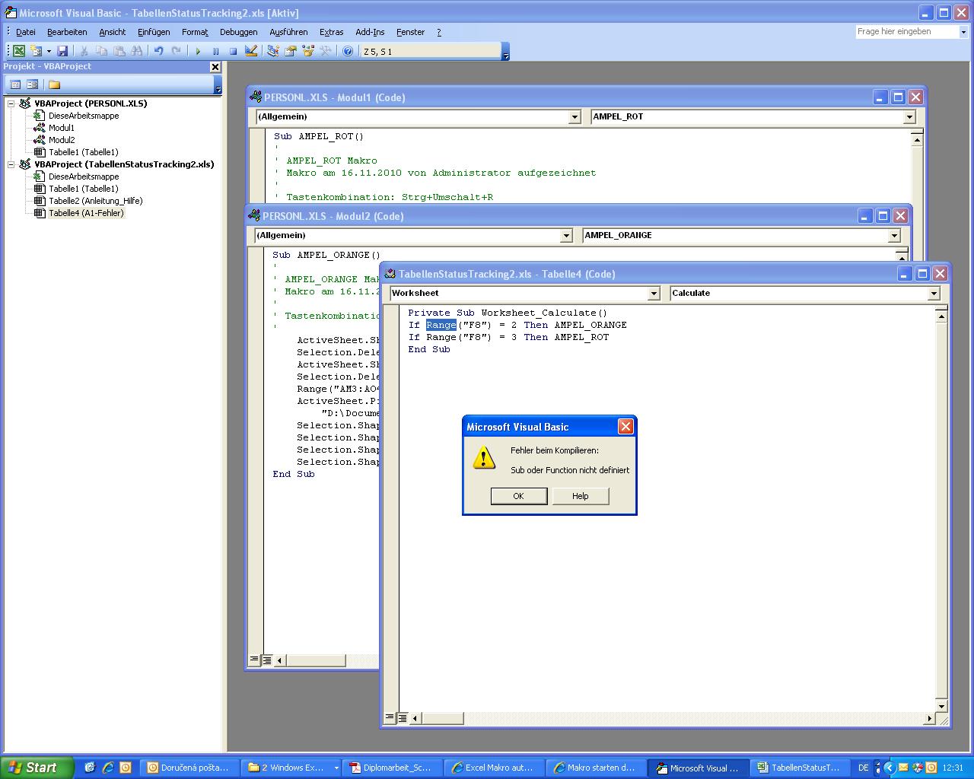Switch to TabellenStatusT... Excel taskbar button
974x779 pixels.
[x=800, y=768]
